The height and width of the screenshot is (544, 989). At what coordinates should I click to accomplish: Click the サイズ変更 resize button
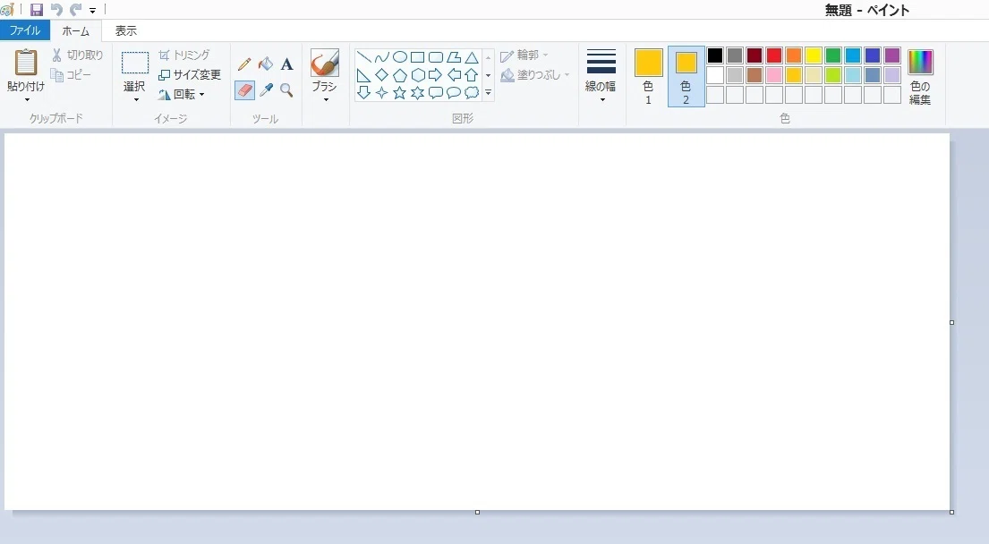click(x=189, y=75)
